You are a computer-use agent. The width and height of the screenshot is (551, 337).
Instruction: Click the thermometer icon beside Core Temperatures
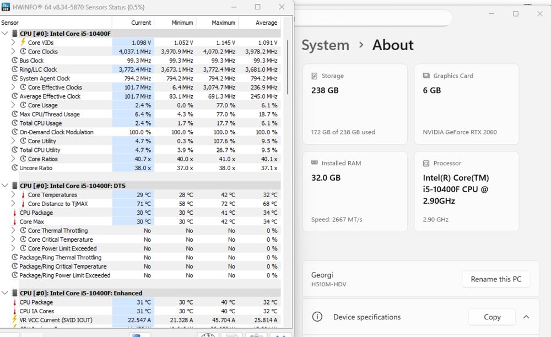click(23, 195)
